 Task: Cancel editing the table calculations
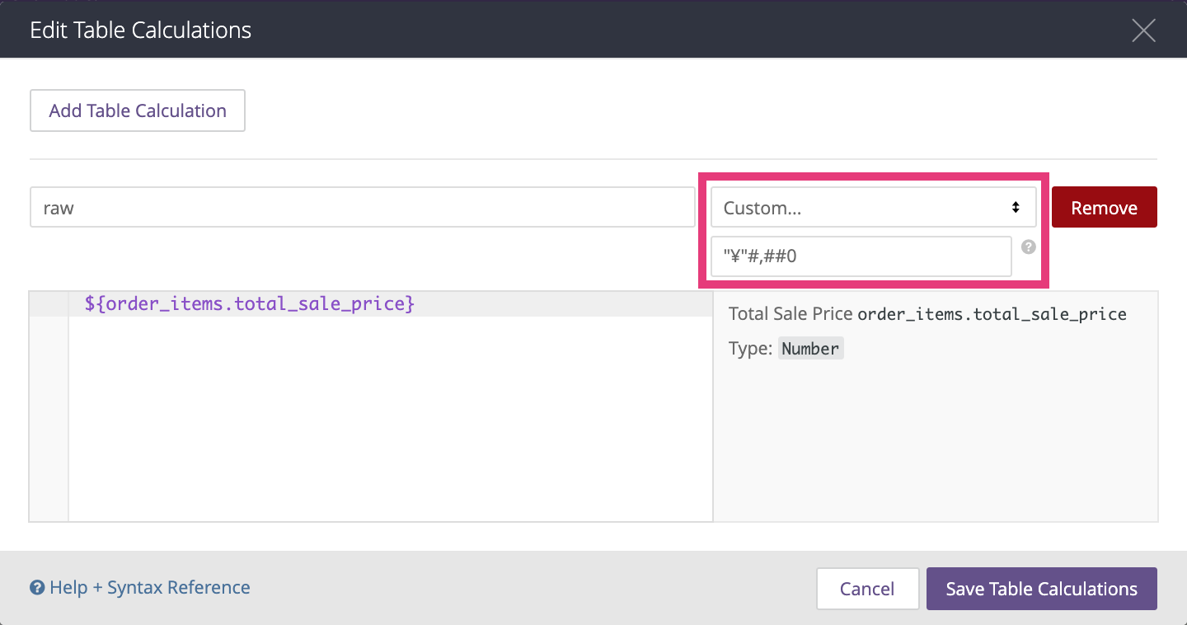pyautogui.click(x=867, y=588)
